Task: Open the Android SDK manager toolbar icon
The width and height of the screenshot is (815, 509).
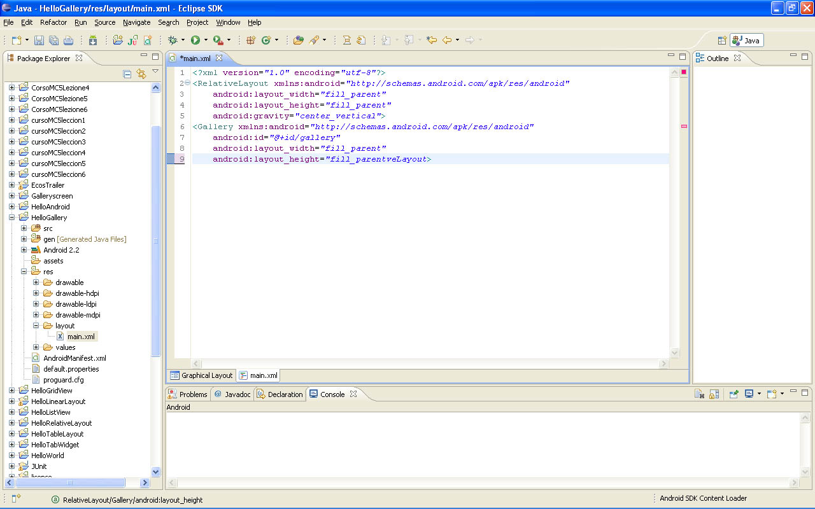Action: 93,40
